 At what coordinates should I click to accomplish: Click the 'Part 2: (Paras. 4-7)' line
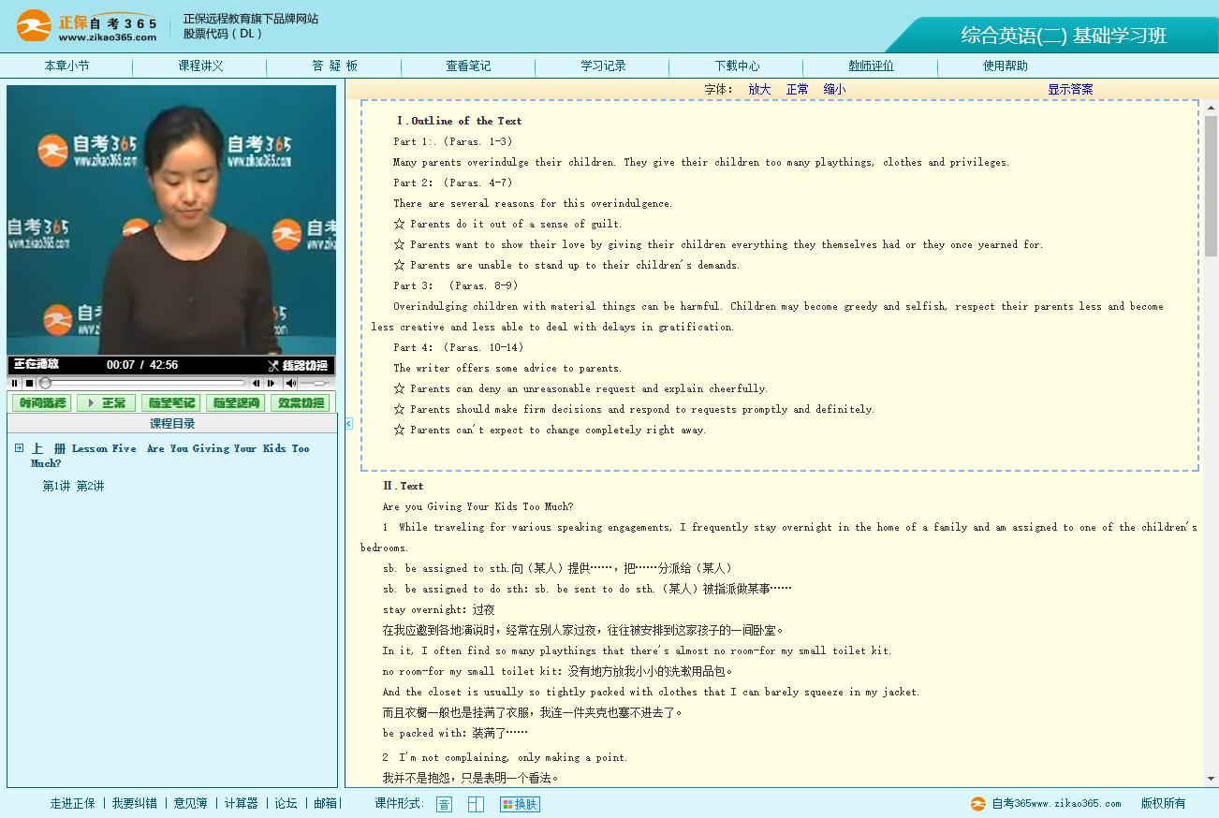[453, 183]
